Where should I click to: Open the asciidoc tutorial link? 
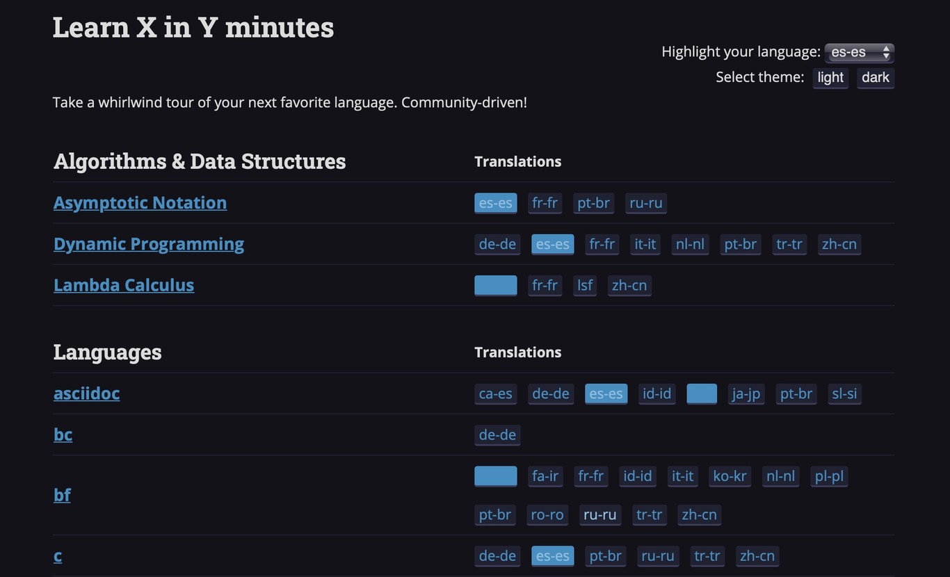tap(86, 393)
